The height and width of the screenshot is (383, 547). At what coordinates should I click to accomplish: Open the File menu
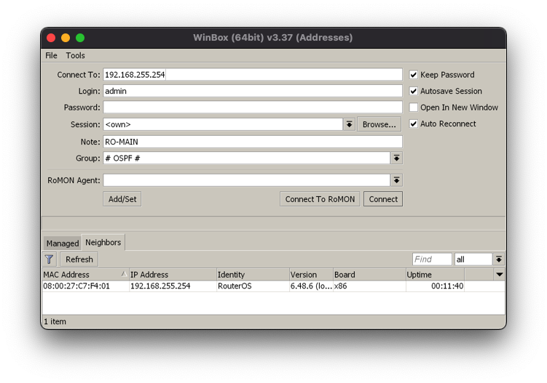coord(51,55)
